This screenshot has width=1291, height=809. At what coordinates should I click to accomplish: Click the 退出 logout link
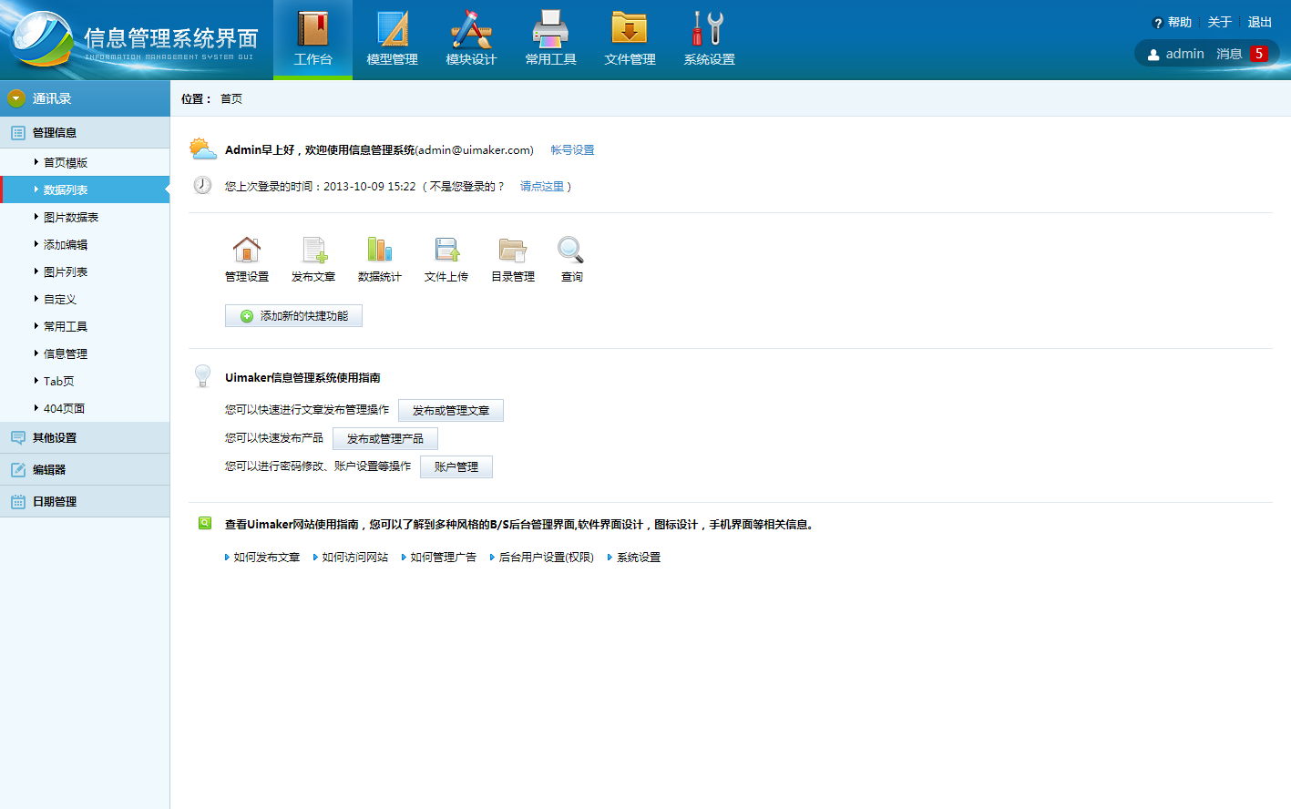click(1259, 23)
